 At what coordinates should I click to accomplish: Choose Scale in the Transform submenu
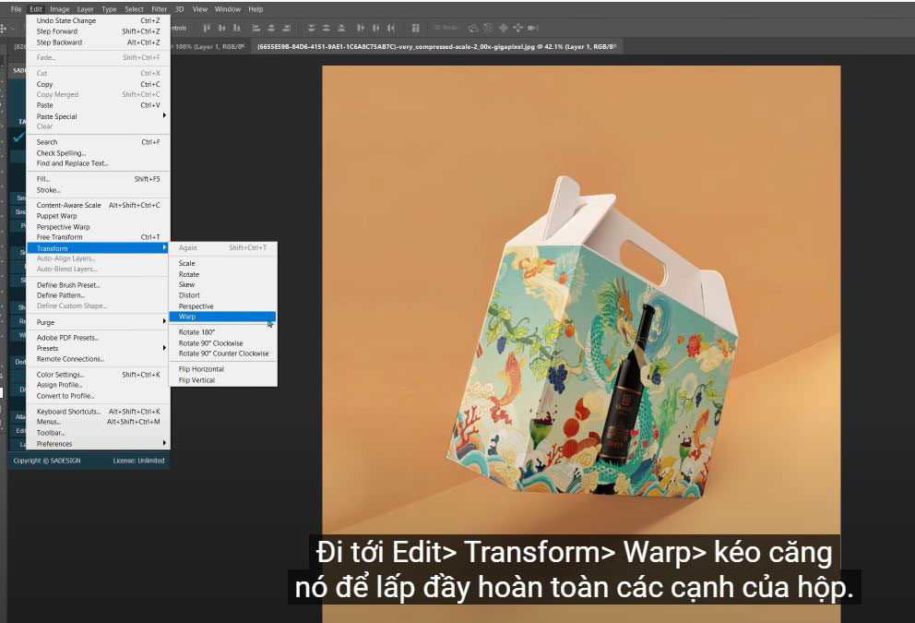pyautogui.click(x=222, y=263)
